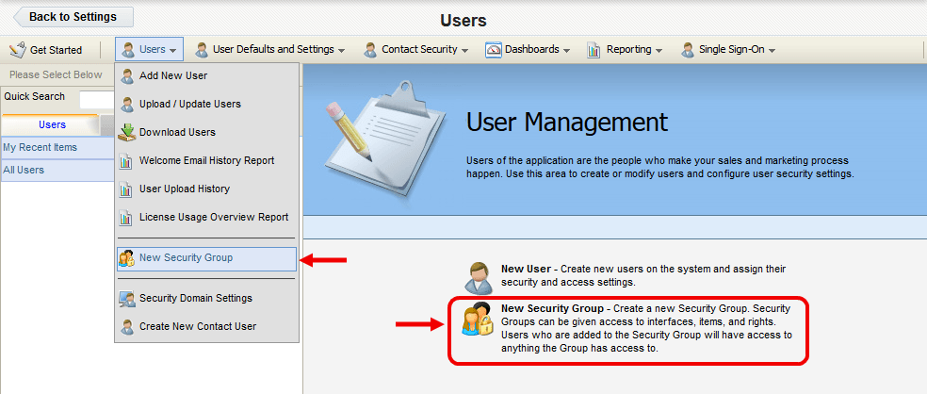Click in the Quick Search field
This screenshot has height=394, width=927.
coord(97,100)
